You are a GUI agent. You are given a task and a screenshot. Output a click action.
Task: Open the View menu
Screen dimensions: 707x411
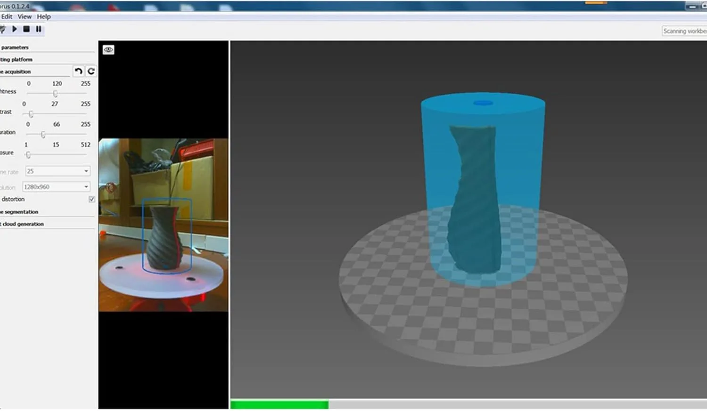(25, 16)
